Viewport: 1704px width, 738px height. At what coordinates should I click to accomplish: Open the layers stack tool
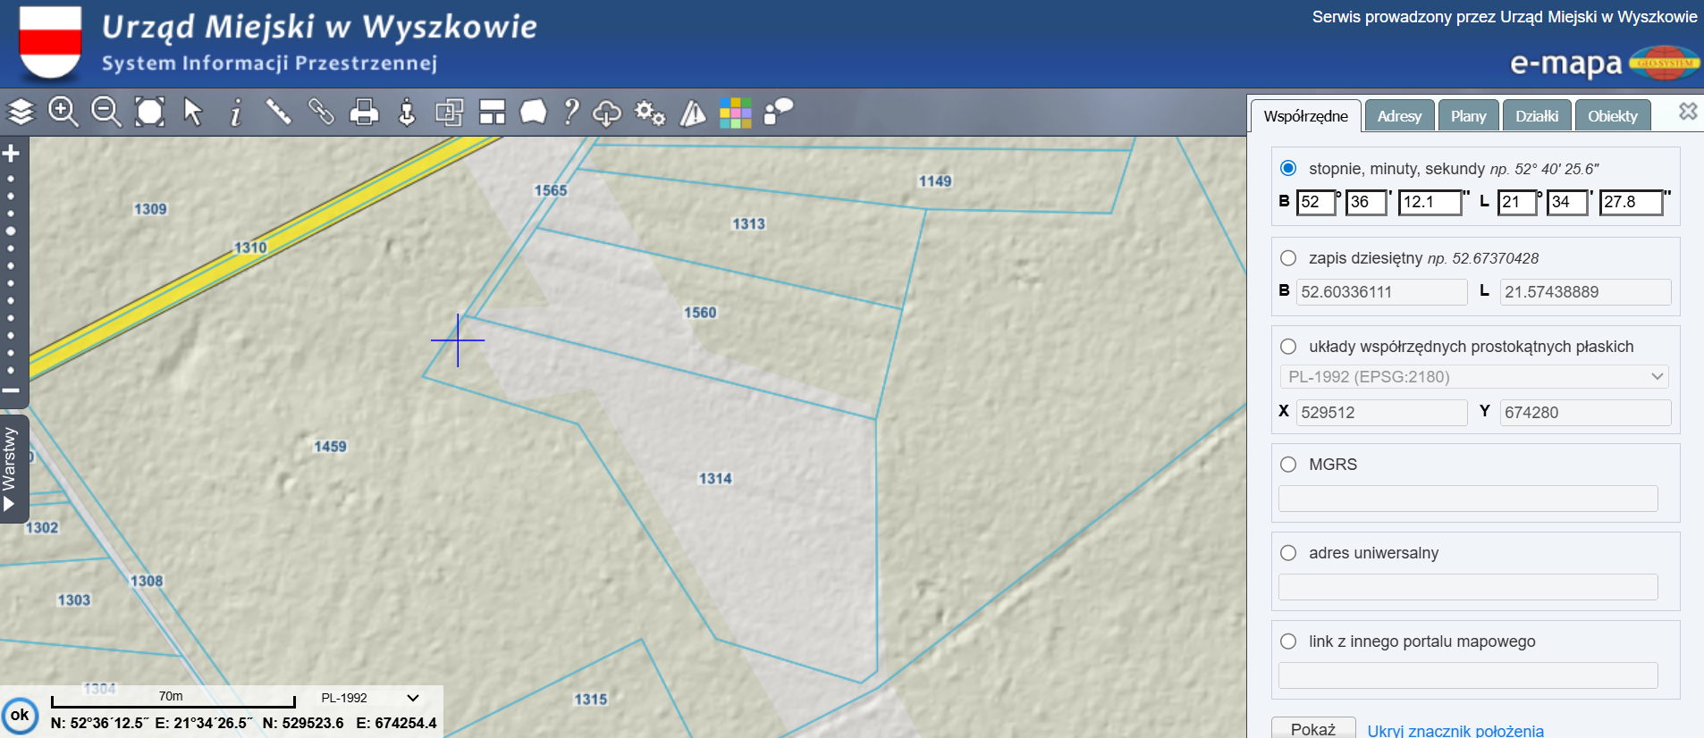(x=21, y=113)
